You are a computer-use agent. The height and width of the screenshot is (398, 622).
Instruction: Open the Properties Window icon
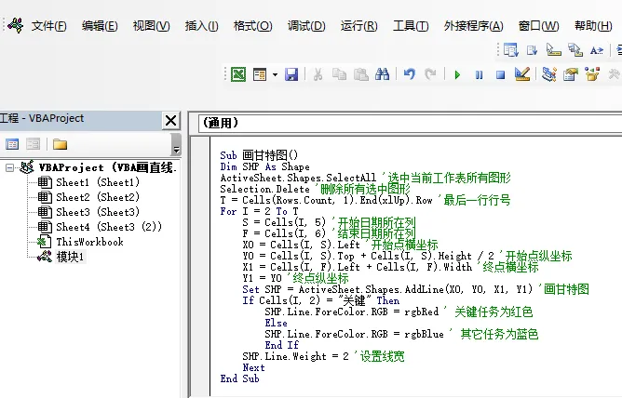[571, 74]
